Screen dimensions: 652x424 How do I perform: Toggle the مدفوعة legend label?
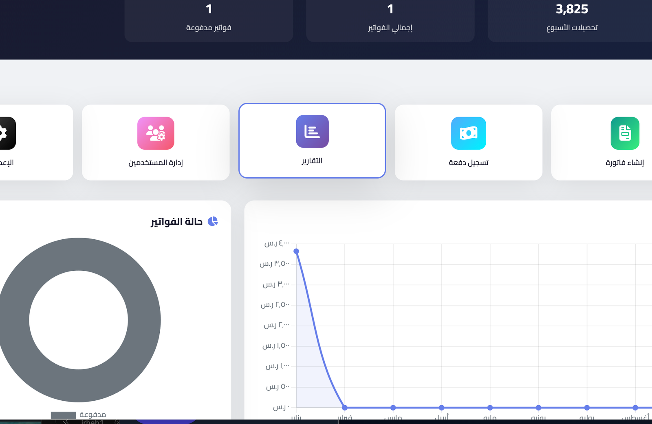coord(93,415)
